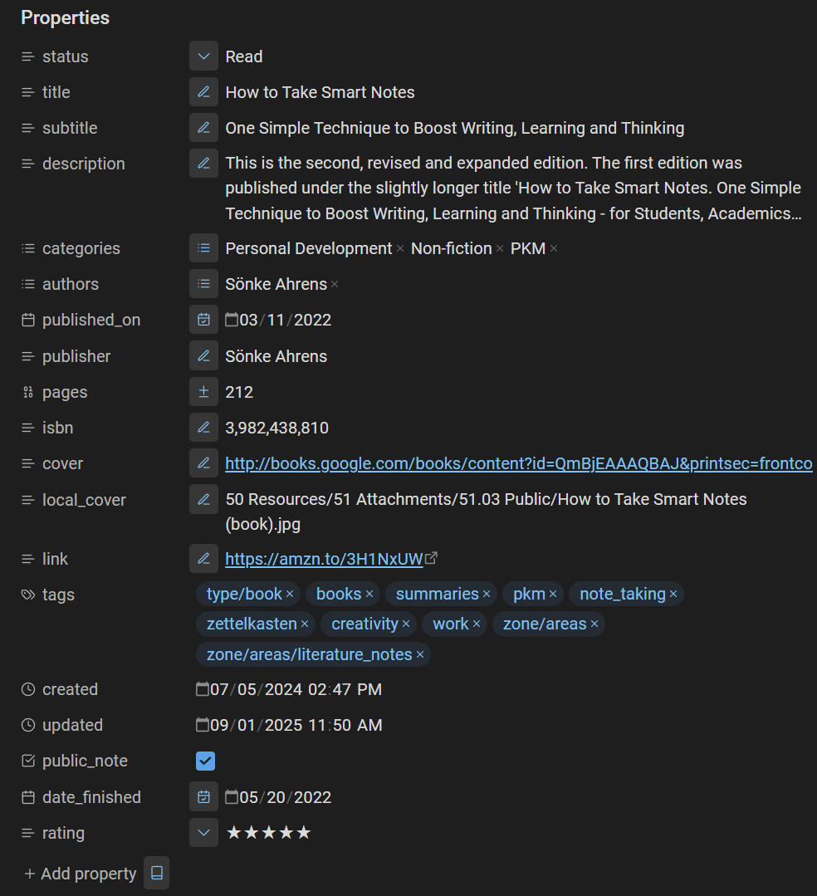
Task: Click the type/book tag
Action: pyautogui.click(x=244, y=594)
